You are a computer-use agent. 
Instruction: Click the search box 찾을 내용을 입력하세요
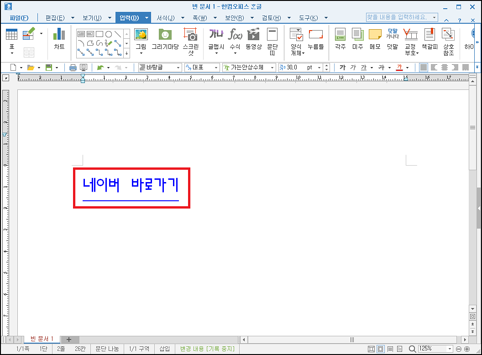click(402, 17)
